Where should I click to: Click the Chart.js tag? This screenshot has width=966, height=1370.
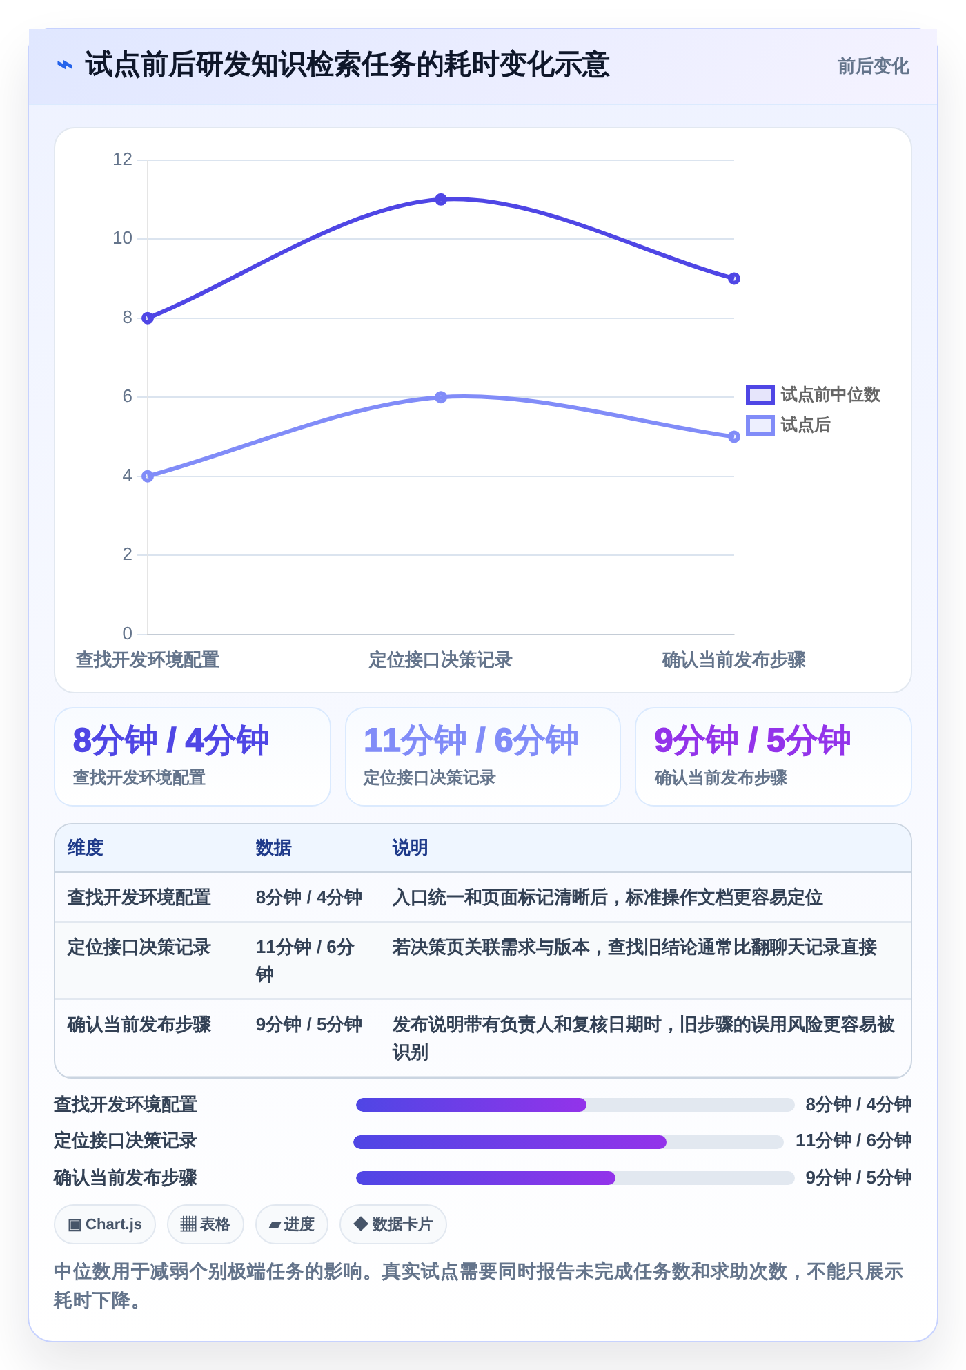105,1224
